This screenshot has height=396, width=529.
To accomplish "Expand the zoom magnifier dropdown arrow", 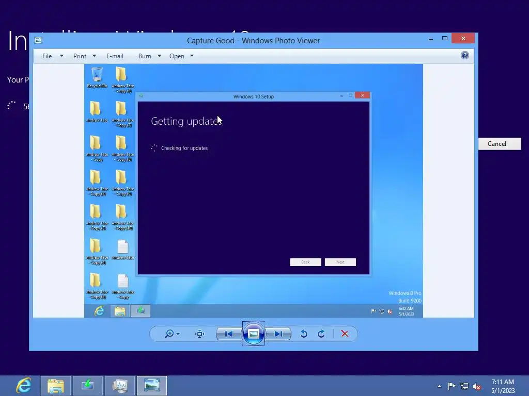I will click(x=178, y=334).
